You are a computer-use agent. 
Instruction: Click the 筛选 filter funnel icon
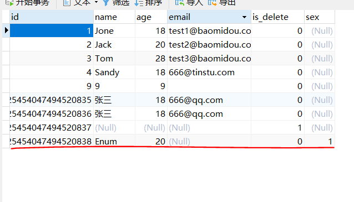pos(105,3)
